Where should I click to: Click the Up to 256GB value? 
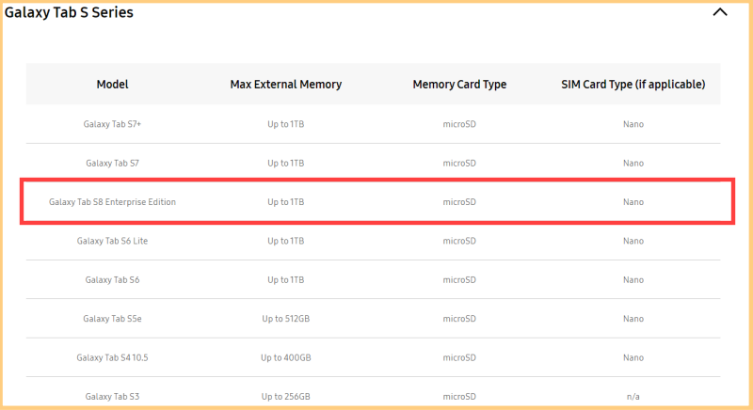tap(286, 396)
